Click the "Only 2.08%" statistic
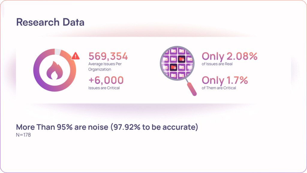307x173 pixels. tap(229, 56)
